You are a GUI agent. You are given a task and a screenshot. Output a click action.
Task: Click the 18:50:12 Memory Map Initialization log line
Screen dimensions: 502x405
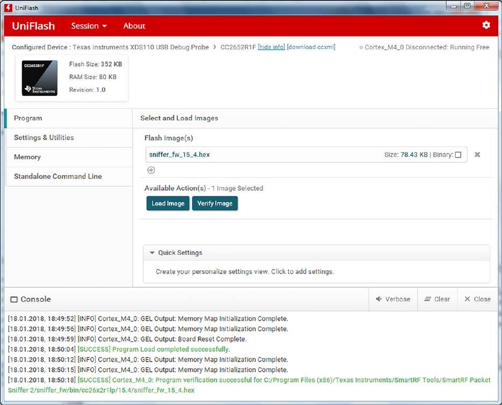tap(148, 359)
